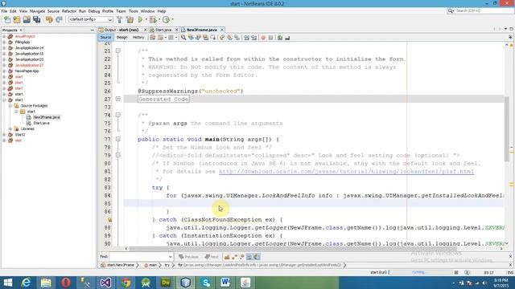Open the Run Project dropdown arrow

point(146,19)
